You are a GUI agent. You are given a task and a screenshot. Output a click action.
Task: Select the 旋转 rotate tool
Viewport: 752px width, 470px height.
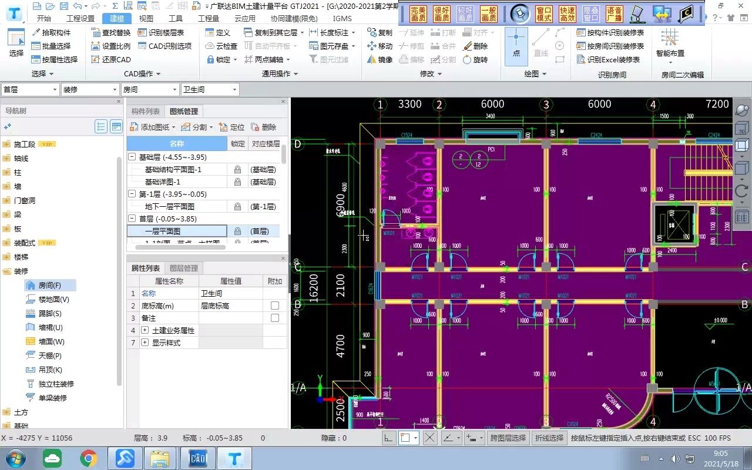point(475,59)
